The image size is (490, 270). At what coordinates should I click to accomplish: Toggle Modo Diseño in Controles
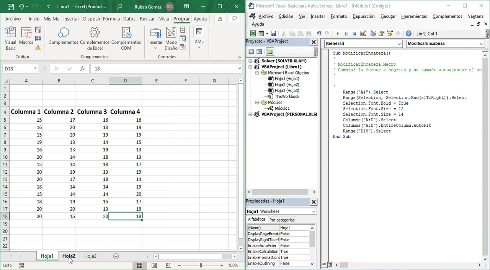171,39
